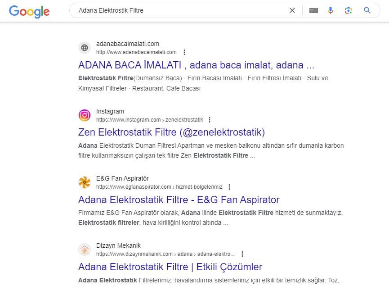Open Adana Elektrostatik Filtre - E&G Fan Aspirator

(179, 200)
